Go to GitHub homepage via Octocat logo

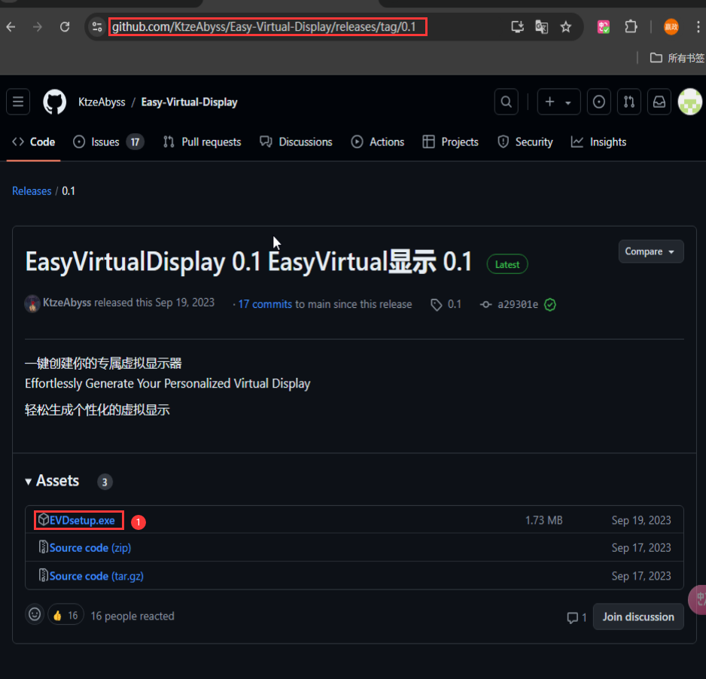[x=54, y=102]
